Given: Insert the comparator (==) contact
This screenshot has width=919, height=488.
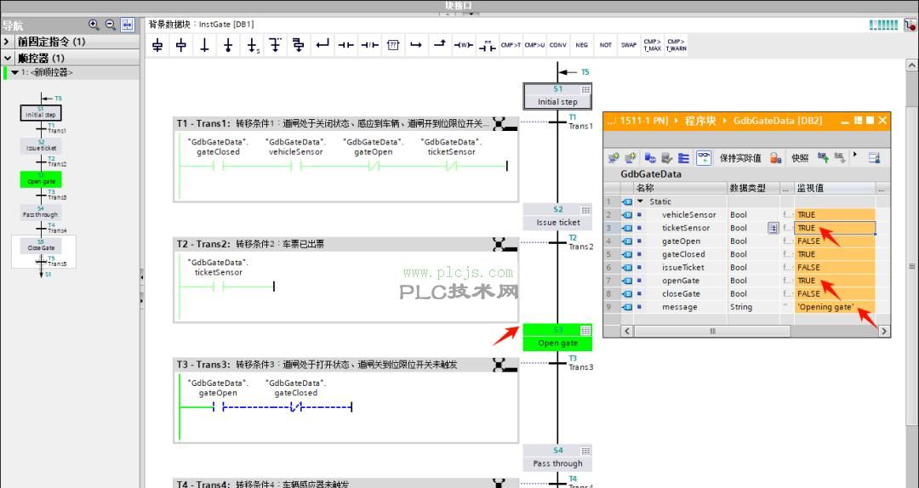Looking at the screenshot, I should point(487,45).
